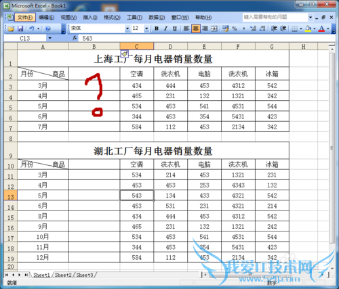Click previous sheet tab arrow

[13, 275]
